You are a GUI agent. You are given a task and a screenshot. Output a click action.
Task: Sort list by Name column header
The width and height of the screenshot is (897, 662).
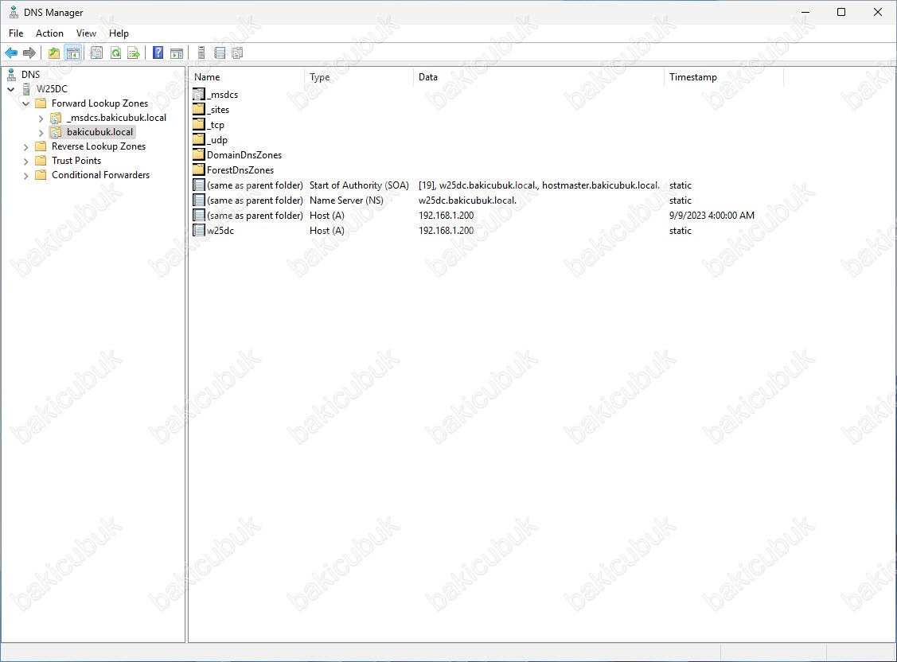[x=247, y=77]
